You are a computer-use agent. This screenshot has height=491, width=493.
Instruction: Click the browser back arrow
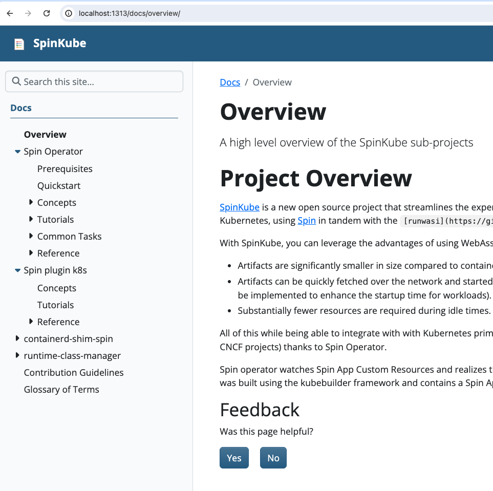point(10,13)
